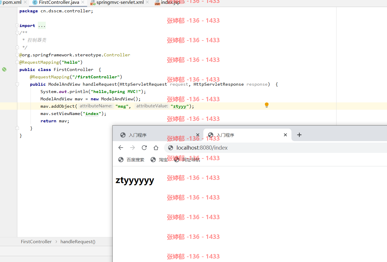
Task: Click the address bar showing localhost:8080/index
Action: tap(276, 148)
